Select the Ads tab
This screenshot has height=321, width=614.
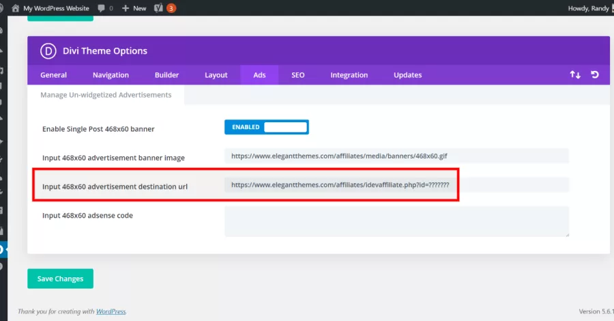(259, 75)
